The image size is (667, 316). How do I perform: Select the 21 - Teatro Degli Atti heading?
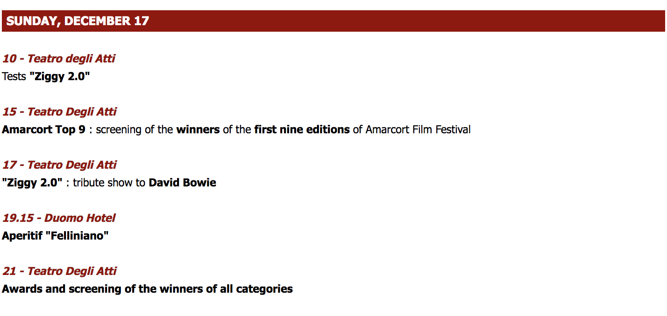pyautogui.click(x=59, y=271)
